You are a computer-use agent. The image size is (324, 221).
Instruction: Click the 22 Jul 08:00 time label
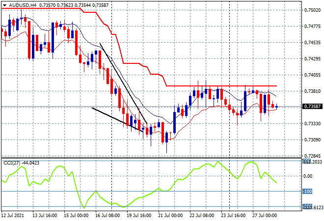(202, 216)
